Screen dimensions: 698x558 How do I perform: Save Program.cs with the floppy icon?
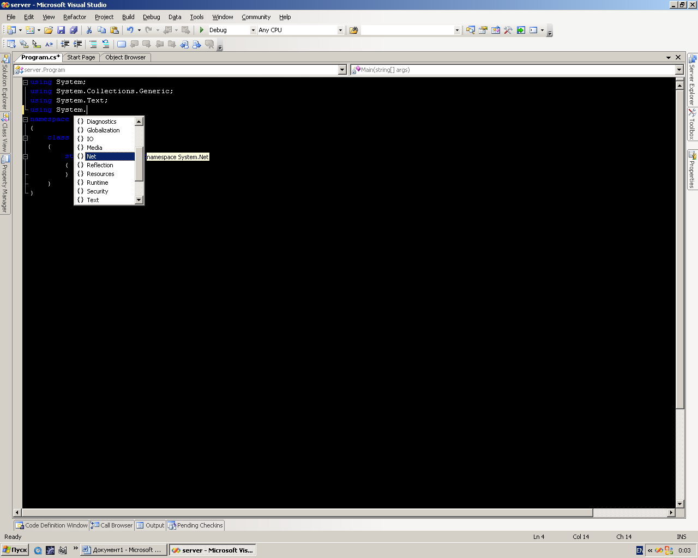[x=61, y=30]
